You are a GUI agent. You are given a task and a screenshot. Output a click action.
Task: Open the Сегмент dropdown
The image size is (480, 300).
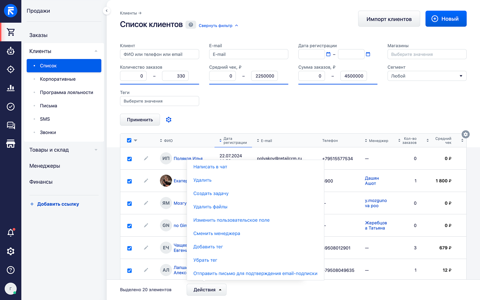pyautogui.click(x=427, y=76)
